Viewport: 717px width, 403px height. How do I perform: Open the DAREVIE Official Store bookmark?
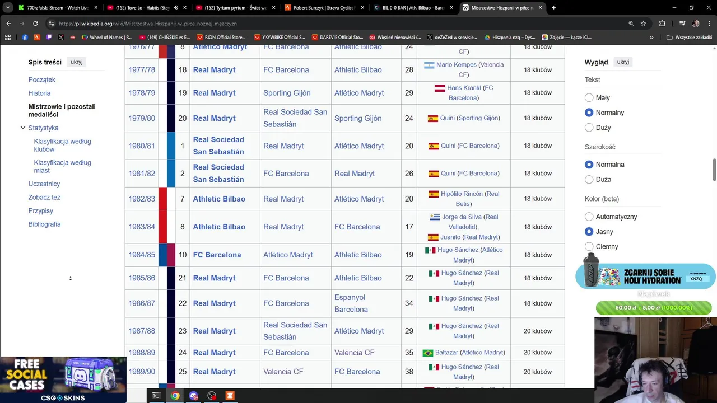[x=338, y=38]
